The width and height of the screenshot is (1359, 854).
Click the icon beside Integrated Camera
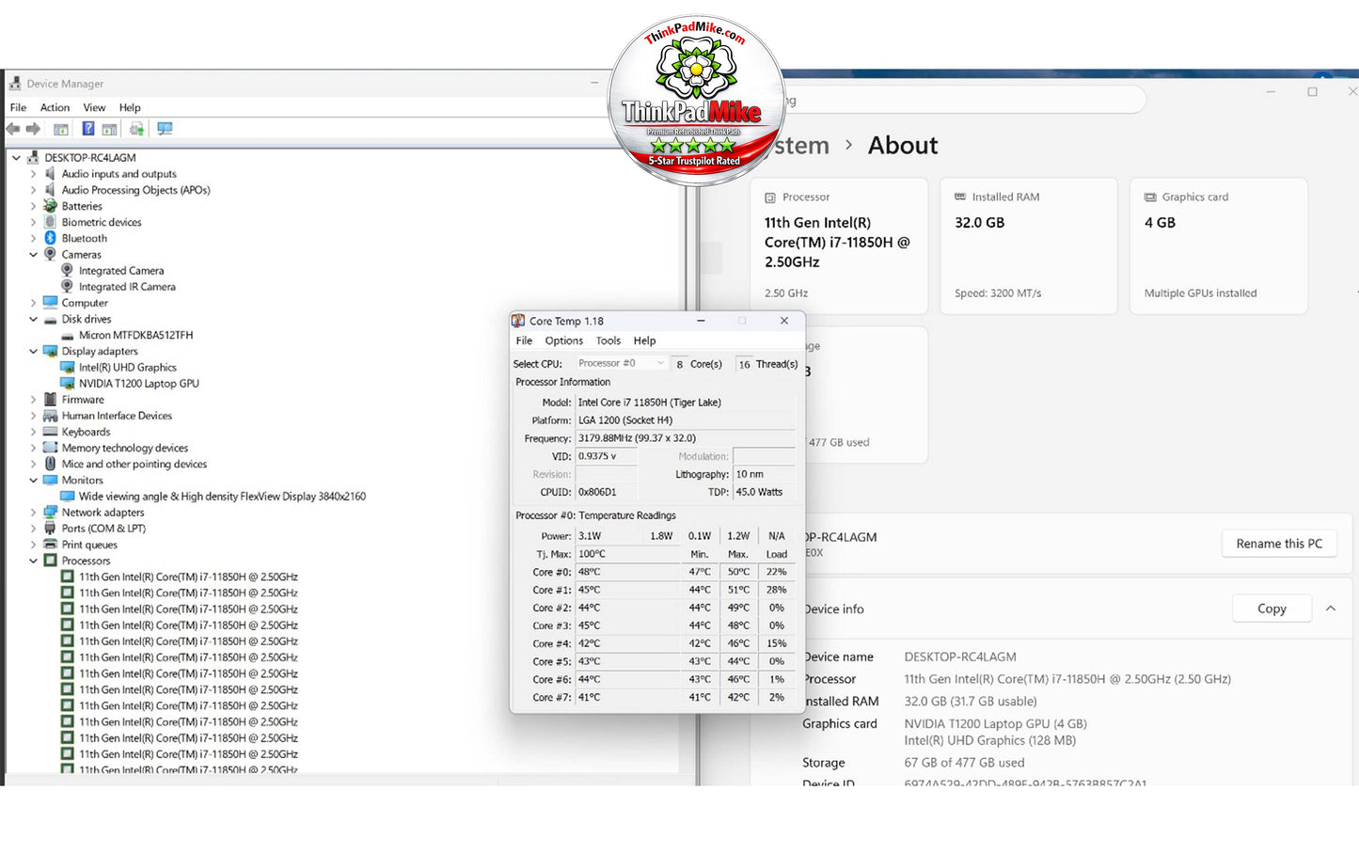coord(67,271)
